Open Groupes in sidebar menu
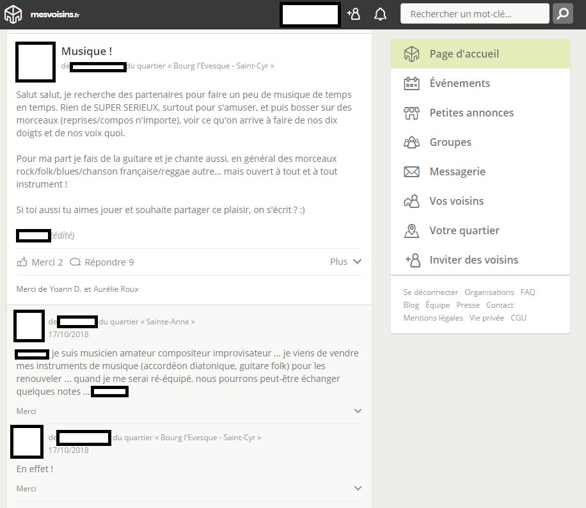This screenshot has width=586, height=508. [450, 142]
